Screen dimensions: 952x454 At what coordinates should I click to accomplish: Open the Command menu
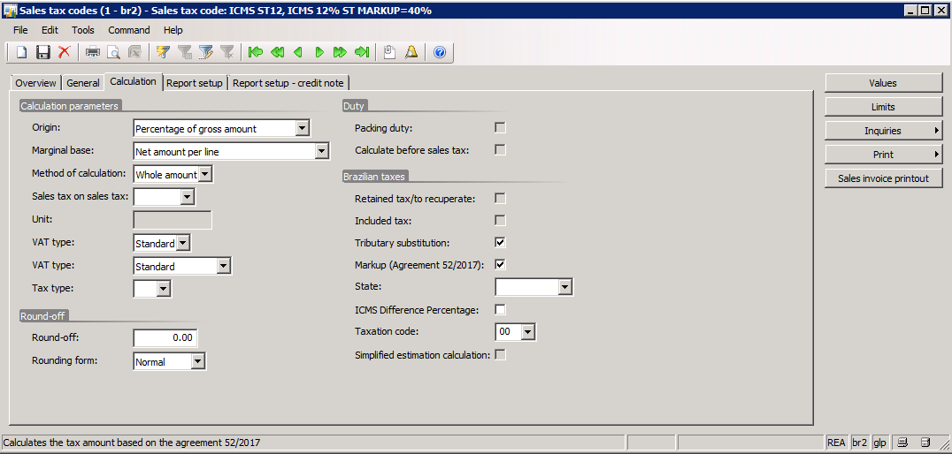click(x=129, y=30)
